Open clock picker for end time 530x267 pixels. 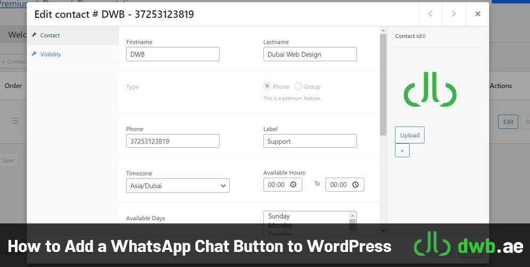355,185
